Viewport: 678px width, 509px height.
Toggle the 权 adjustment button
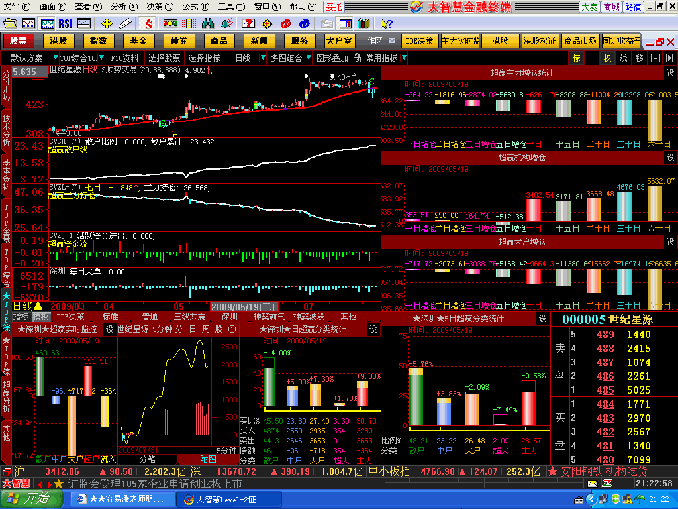point(608,58)
